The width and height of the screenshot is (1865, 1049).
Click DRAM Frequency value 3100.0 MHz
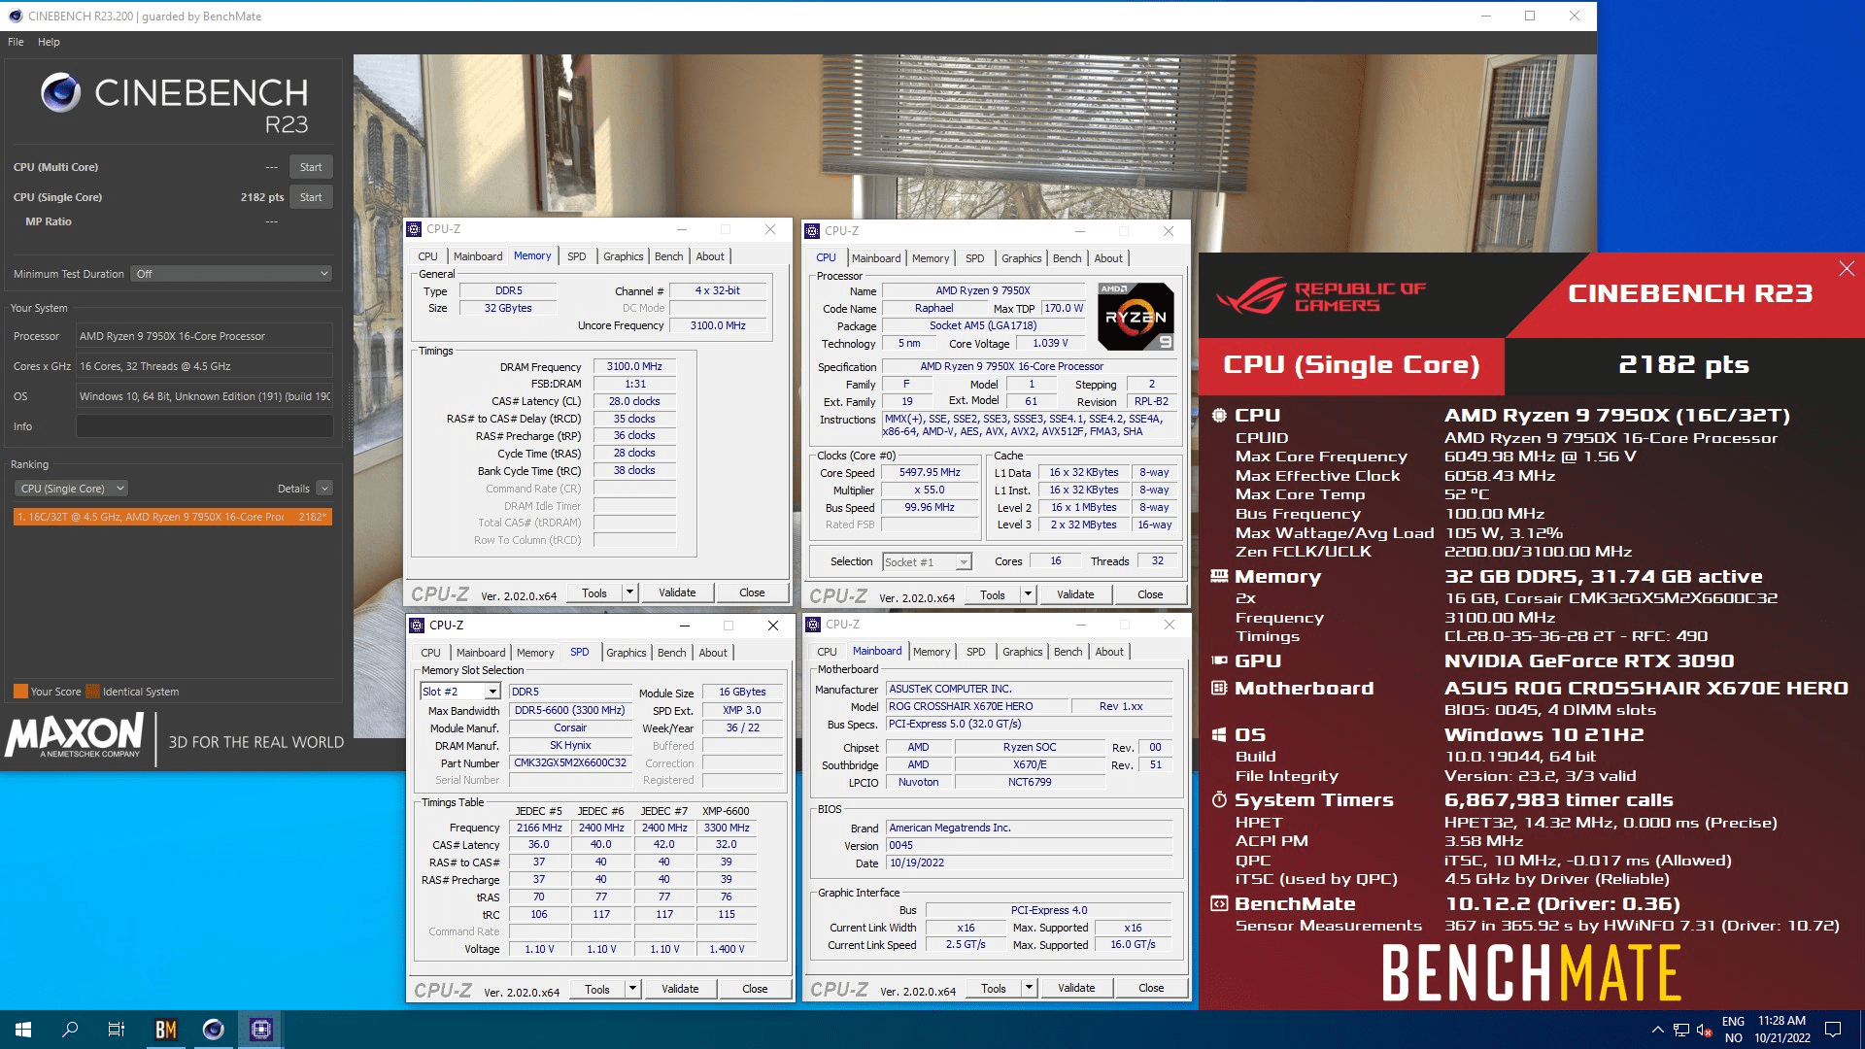(634, 367)
